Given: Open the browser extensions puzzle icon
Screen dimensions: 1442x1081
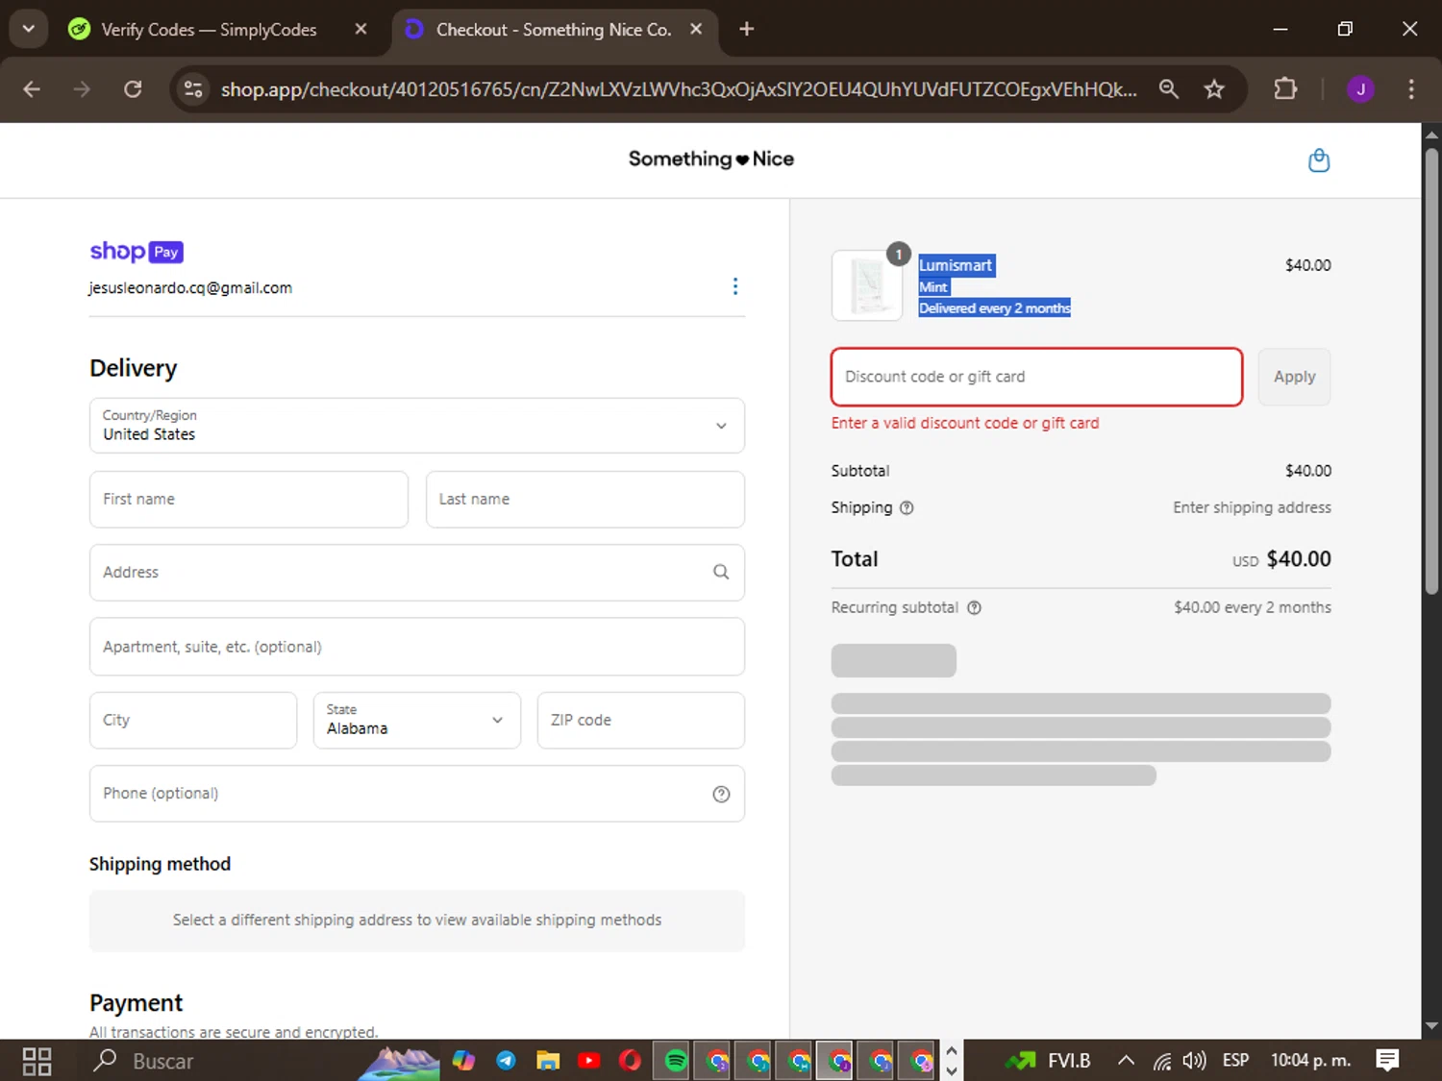Looking at the screenshot, I should coord(1285,89).
